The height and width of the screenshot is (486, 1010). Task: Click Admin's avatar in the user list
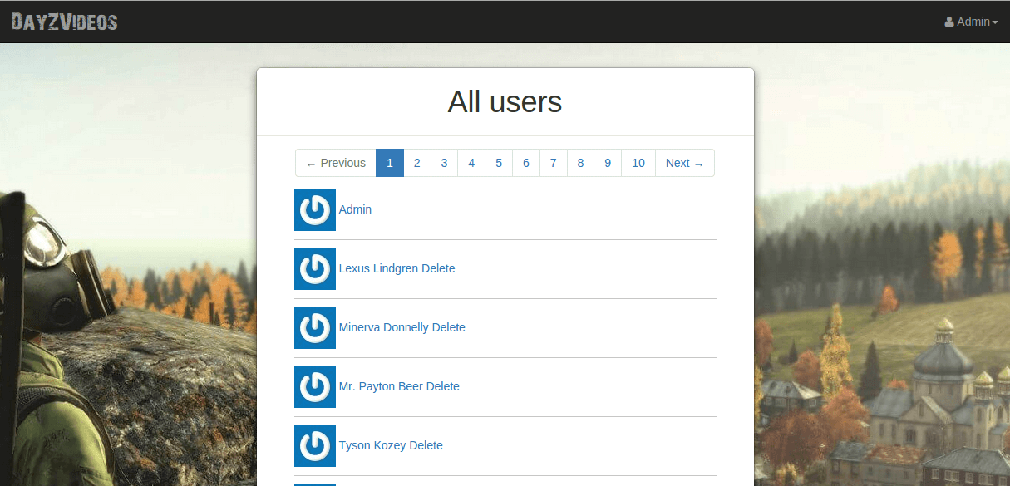tap(315, 210)
